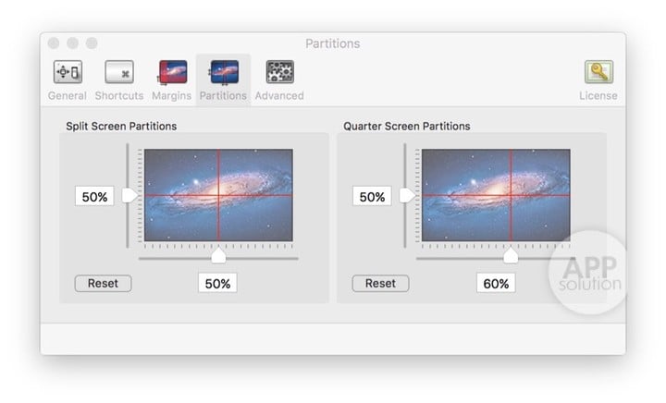Open the Margins preferences icon

[x=172, y=72]
